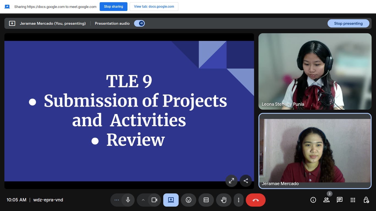The height and width of the screenshot is (211, 376).
Task: Open the activities grid icon
Action: [x=353, y=200]
